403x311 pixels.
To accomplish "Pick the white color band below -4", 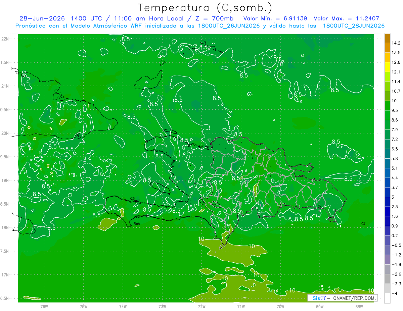I will point(387,298).
